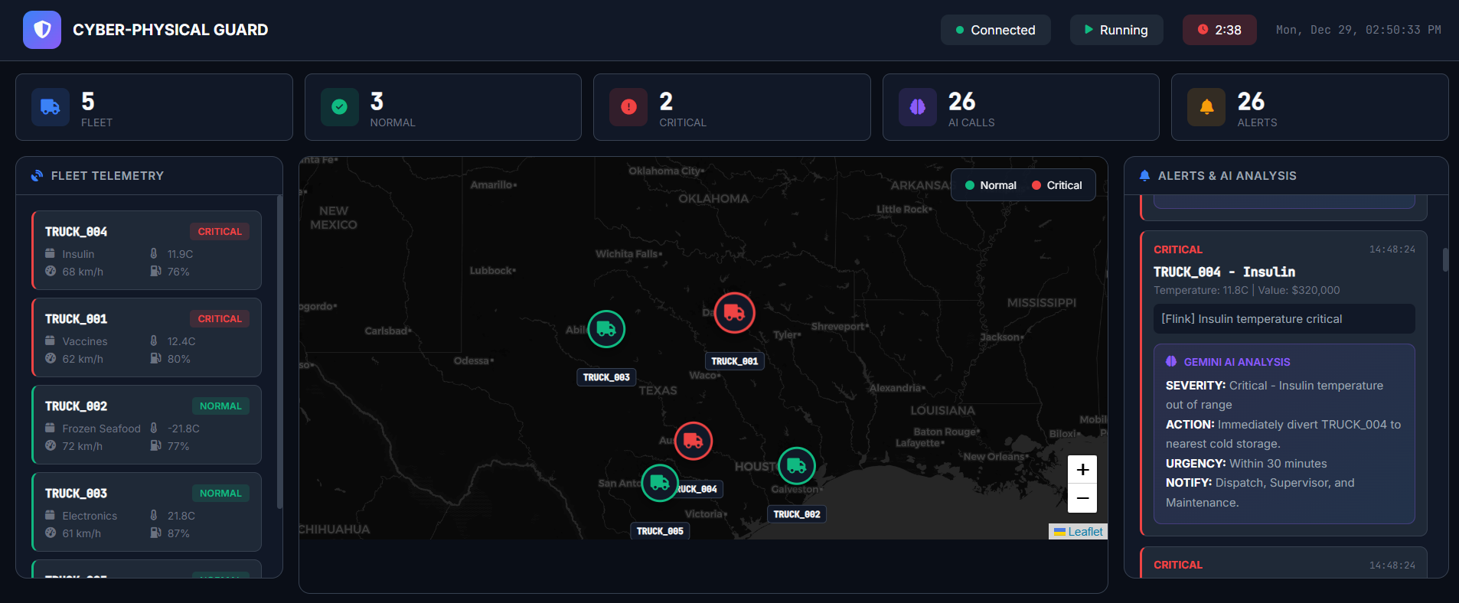The width and height of the screenshot is (1459, 603).
Task: Click the 3 NORMAL stat card
Action: click(443, 107)
